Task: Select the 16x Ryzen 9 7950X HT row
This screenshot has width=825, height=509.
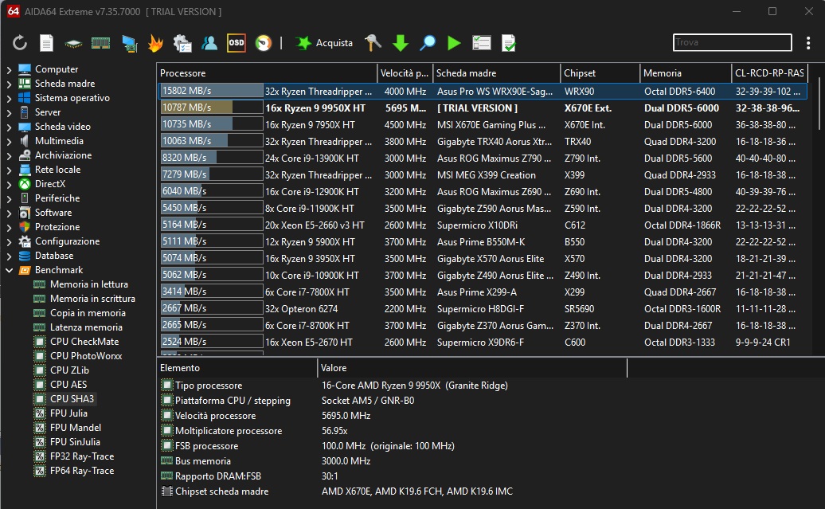Action: point(482,124)
